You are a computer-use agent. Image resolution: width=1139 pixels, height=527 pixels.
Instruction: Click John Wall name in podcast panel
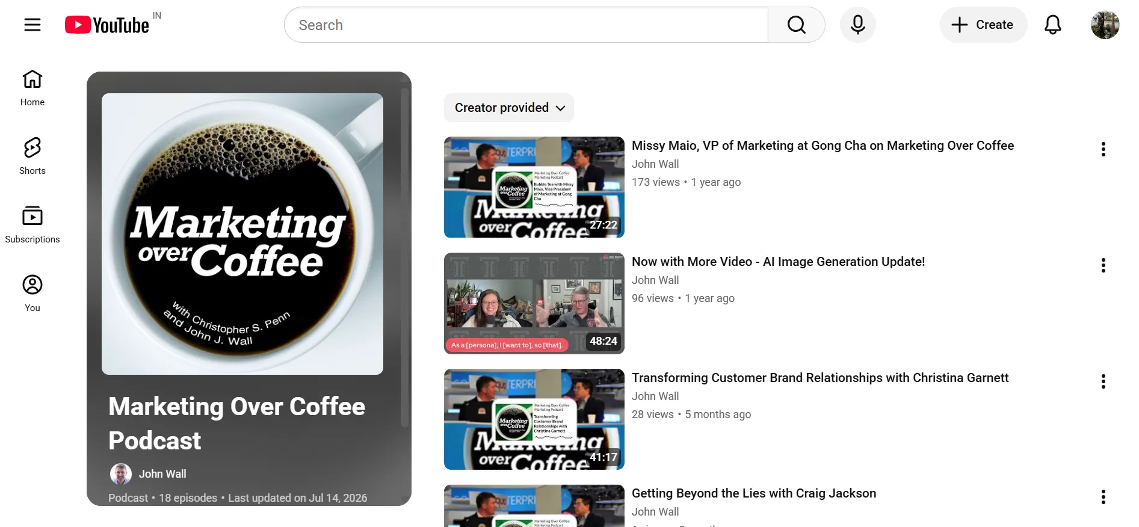click(162, 474)
